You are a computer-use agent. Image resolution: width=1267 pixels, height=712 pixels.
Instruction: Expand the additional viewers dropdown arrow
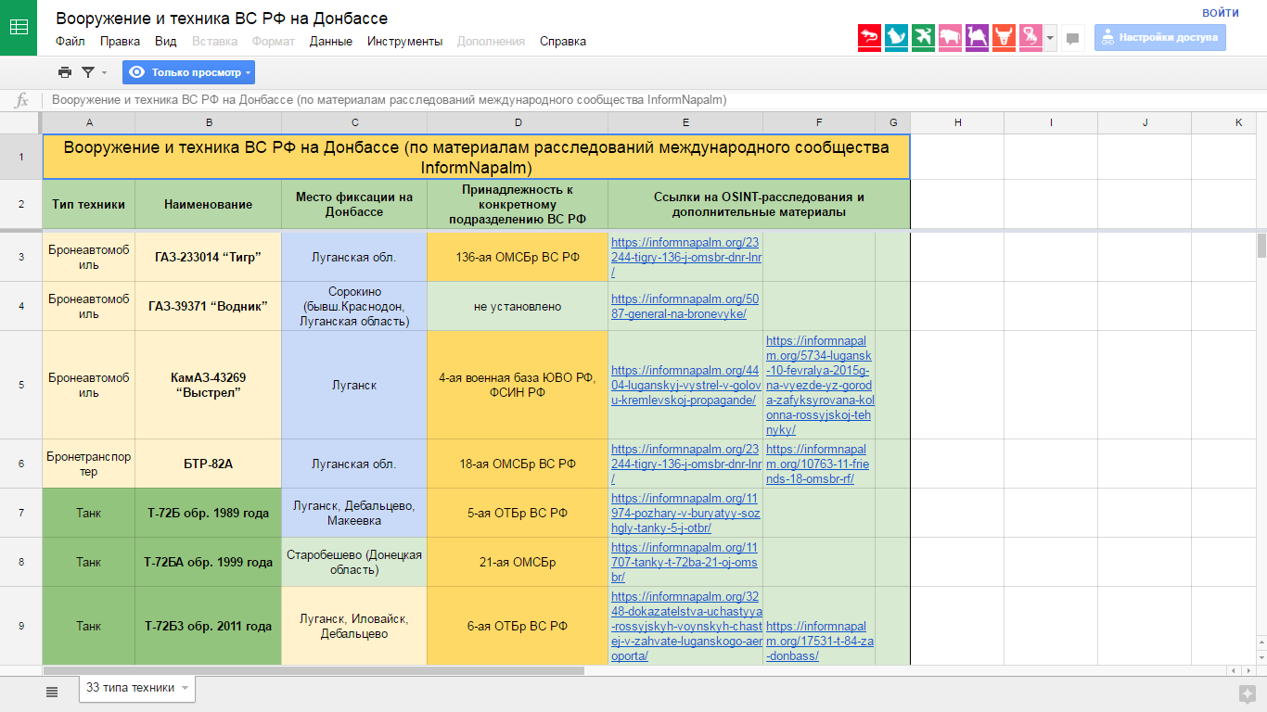coord(1050,39)
